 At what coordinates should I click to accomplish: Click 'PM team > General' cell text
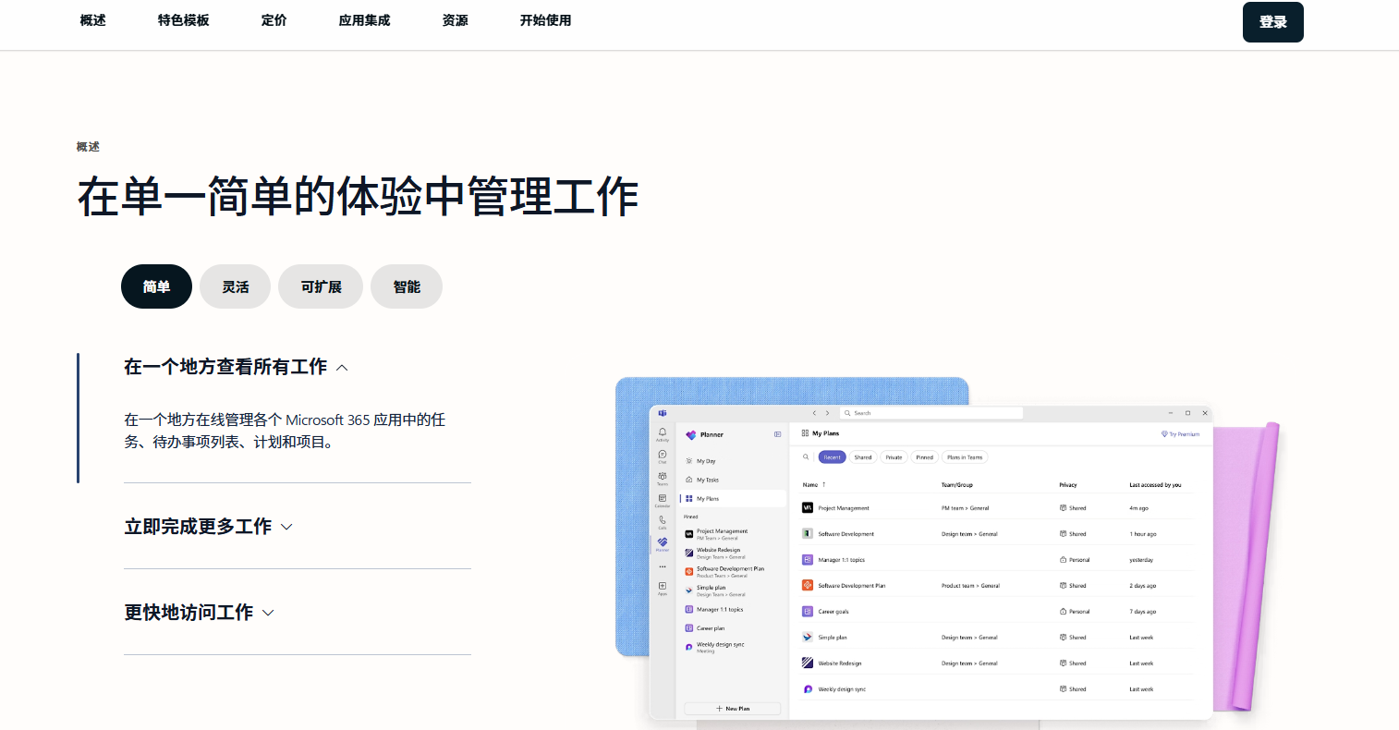point(965,508)
